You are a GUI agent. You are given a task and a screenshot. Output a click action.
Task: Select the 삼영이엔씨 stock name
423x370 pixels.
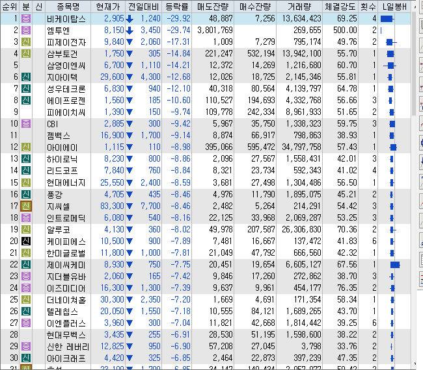[x=66, y=66]
